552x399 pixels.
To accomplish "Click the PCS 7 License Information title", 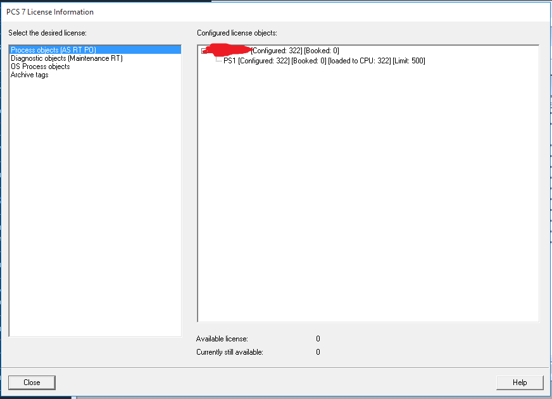I will tap(50, 12).
